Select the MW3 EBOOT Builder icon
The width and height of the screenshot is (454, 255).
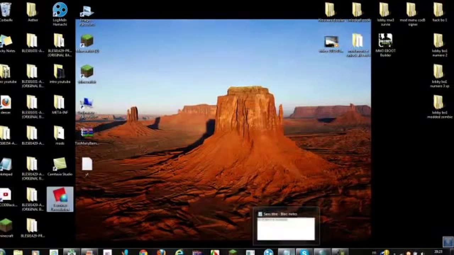(385, 45)
